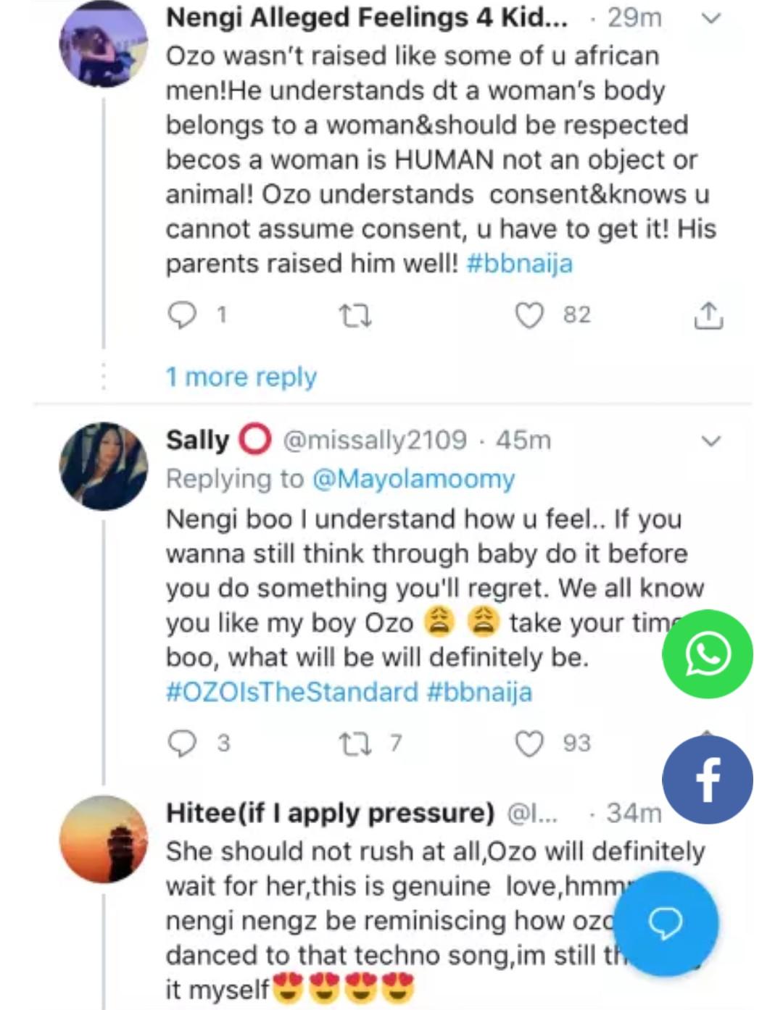
Task: Retweet Sally's tweet with 7 retweets
Action: (x=355, y=743)
